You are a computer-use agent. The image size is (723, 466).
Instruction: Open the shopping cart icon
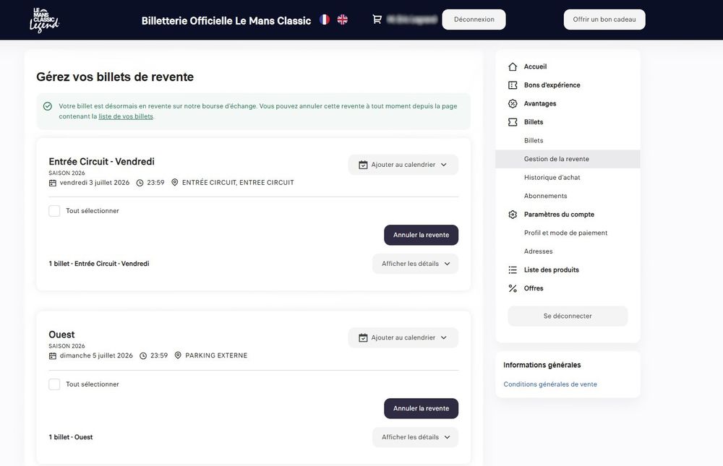(x=377, y=20)
